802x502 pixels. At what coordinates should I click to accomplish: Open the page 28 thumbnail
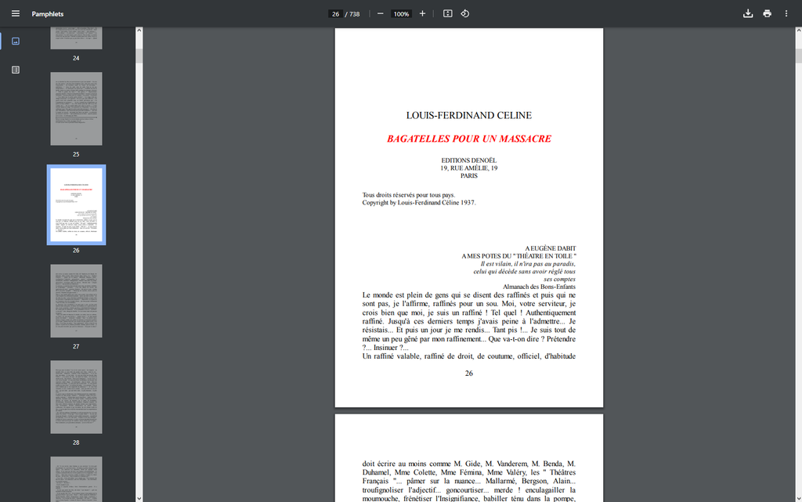pyautogui.click(x=76, y=397)
